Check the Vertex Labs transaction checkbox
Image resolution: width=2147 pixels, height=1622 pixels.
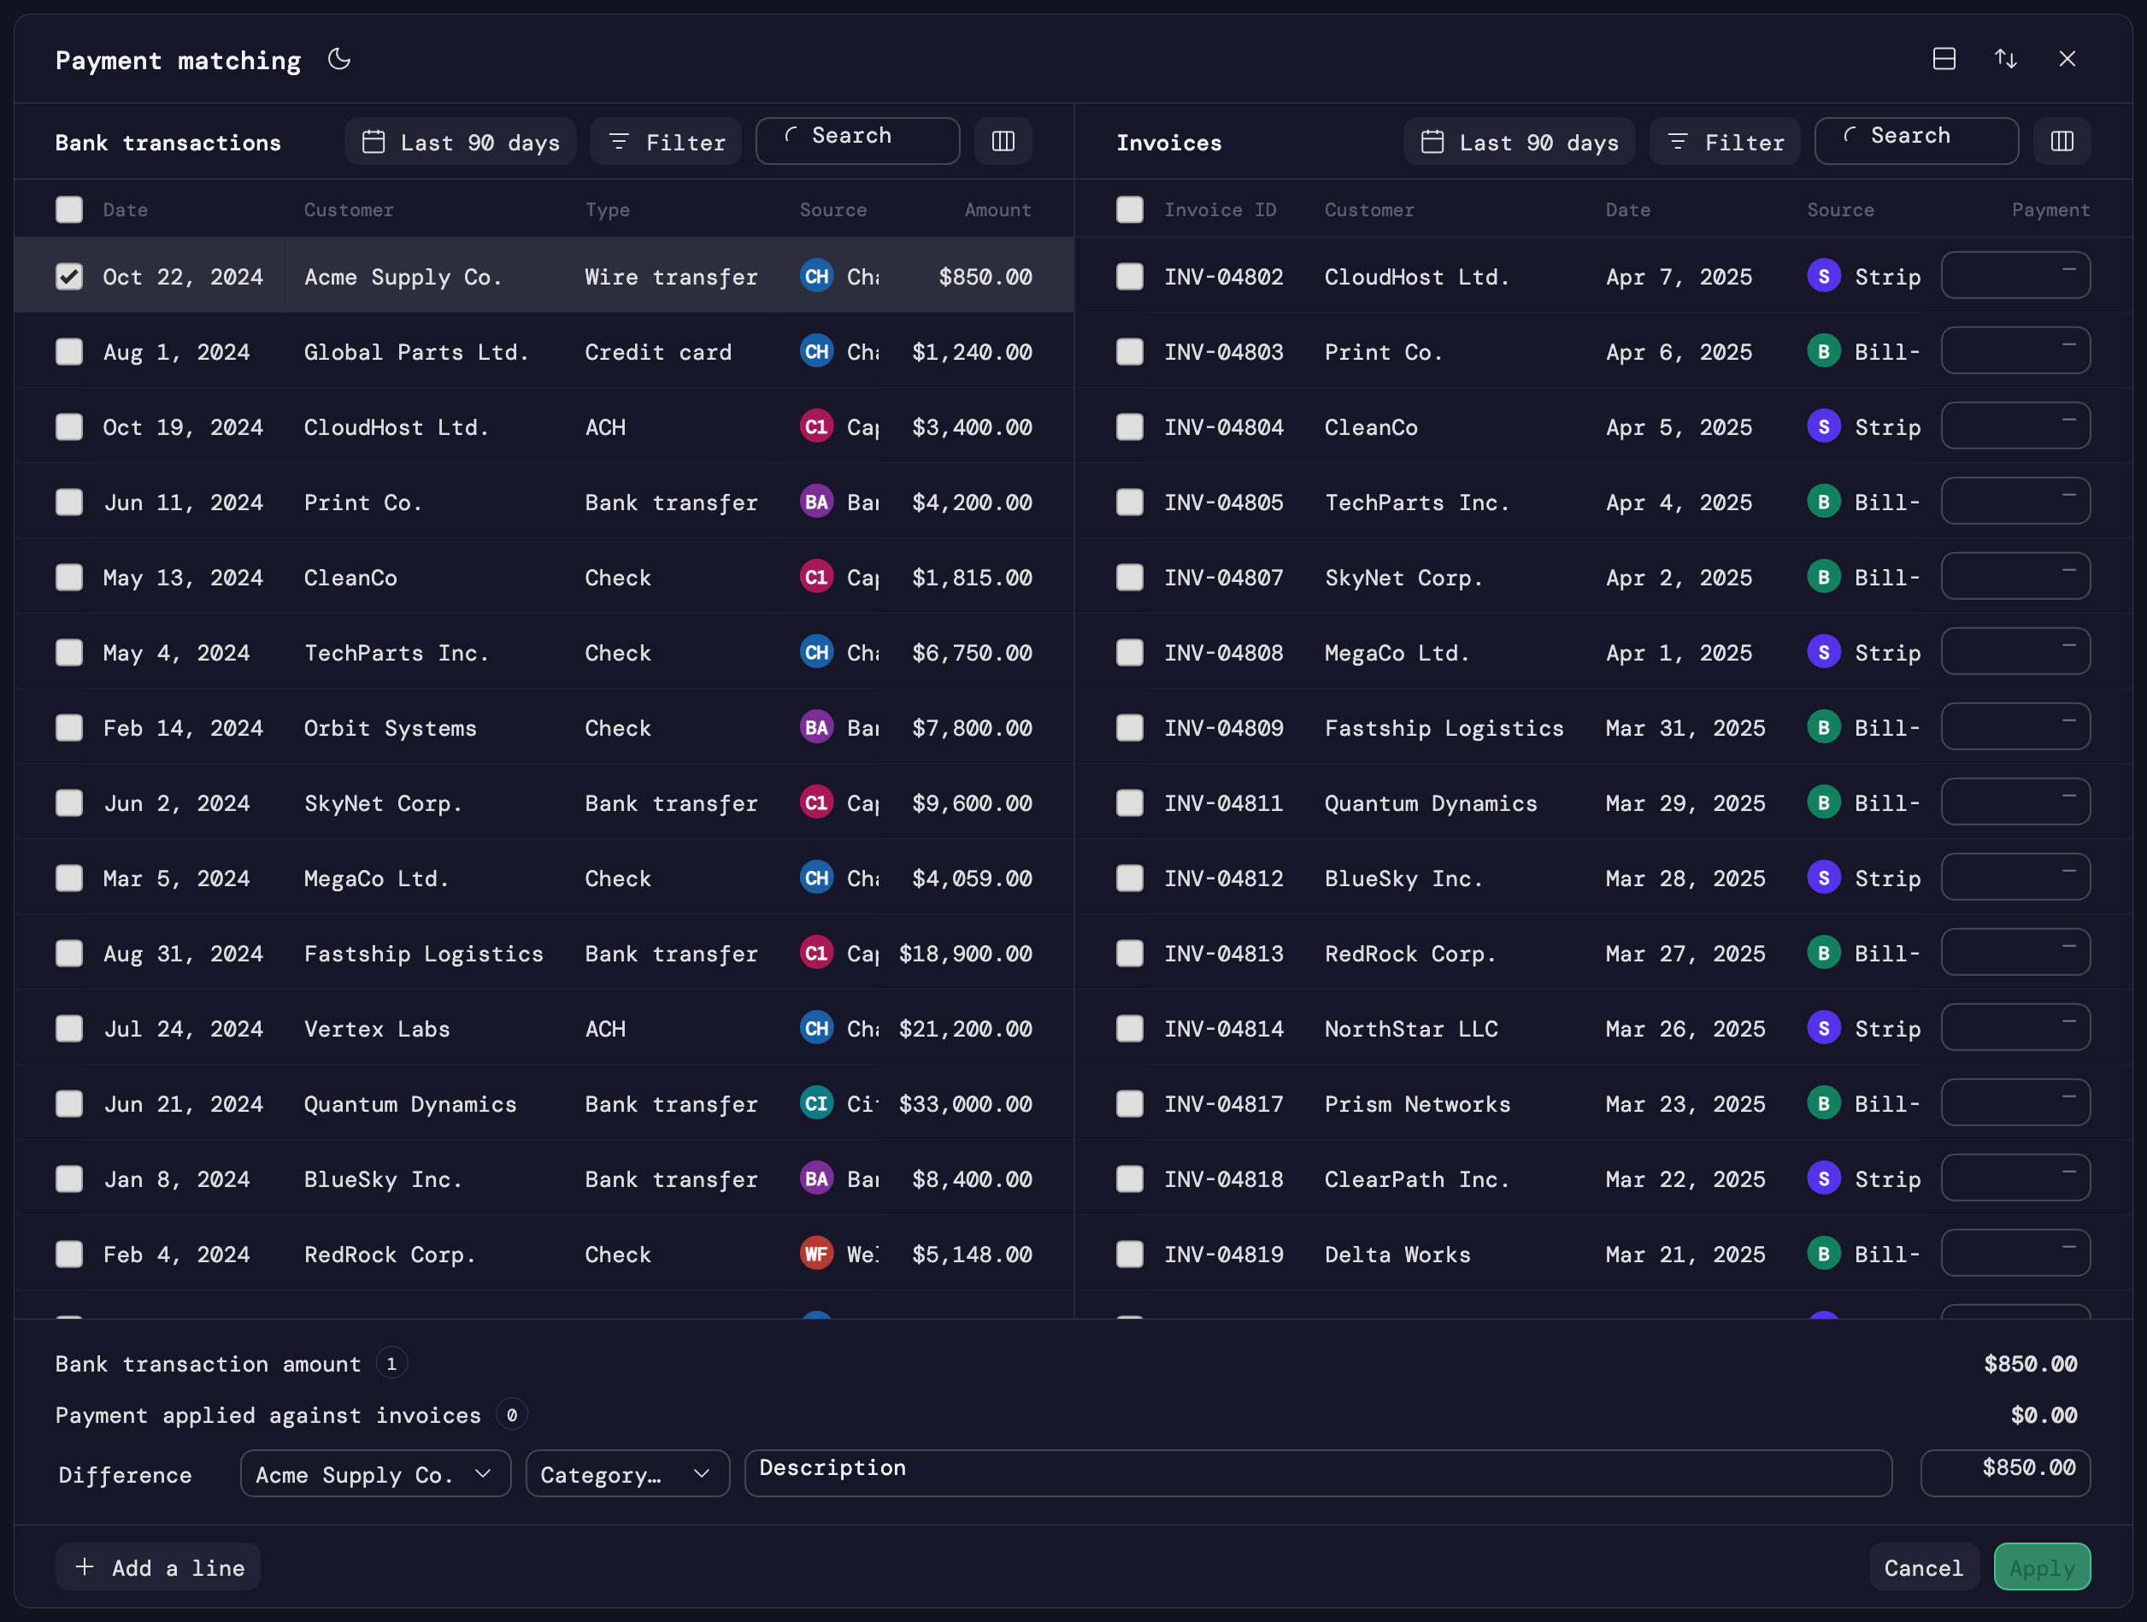pos(69,1028)
